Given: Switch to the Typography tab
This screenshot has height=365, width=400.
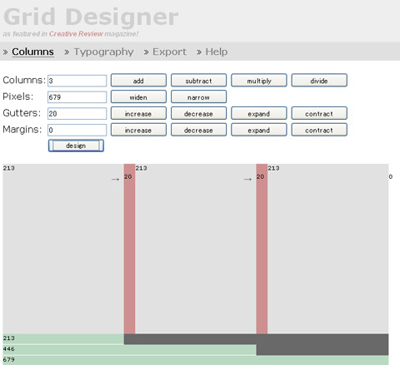Looking at the screenshot, I should (103, 52).
